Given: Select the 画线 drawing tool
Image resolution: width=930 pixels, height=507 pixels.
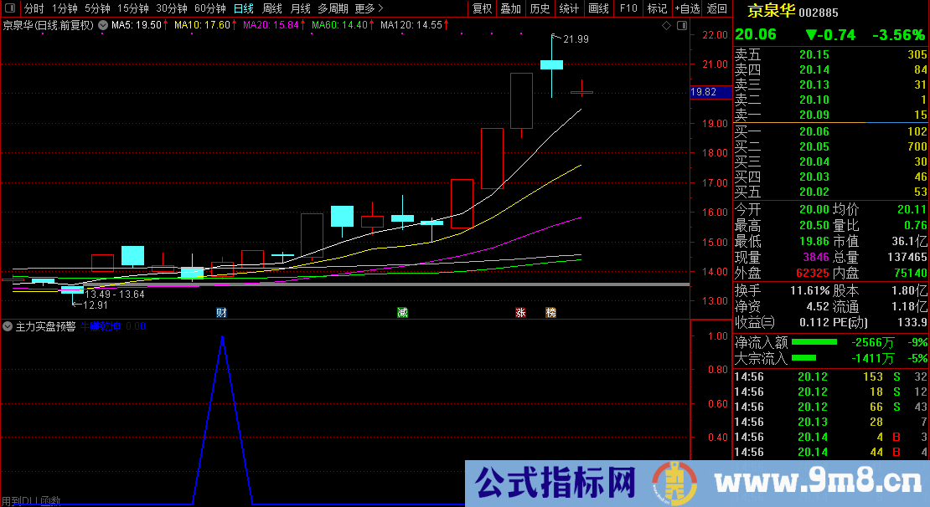Looking at the screenshot, I should click(x=597, y=8).
